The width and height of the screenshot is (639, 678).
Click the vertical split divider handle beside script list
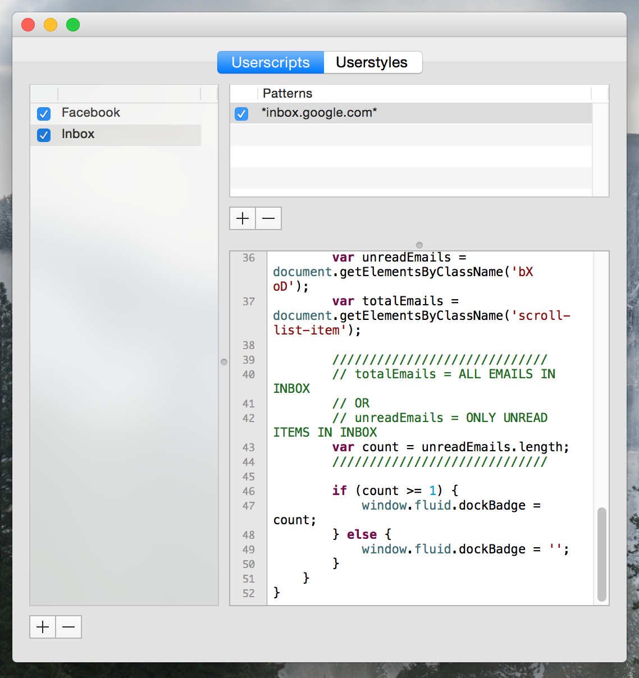tap(224, 362)
